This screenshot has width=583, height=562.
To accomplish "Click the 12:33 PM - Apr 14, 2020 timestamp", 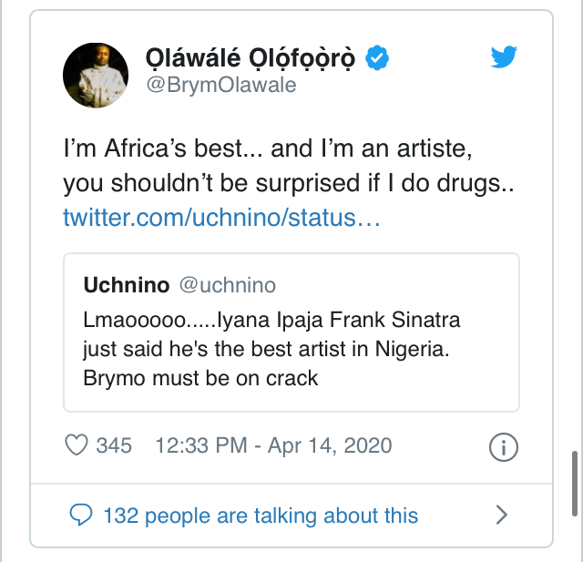I will point(274,445).
